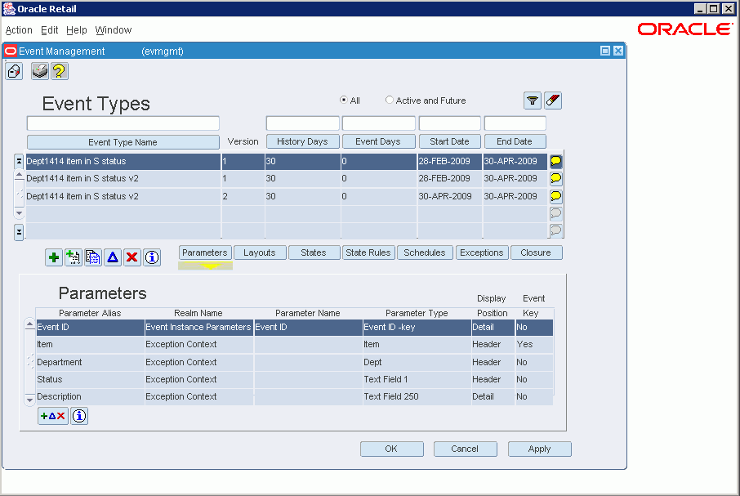Switch to the States tab

[x=314, y=252]
